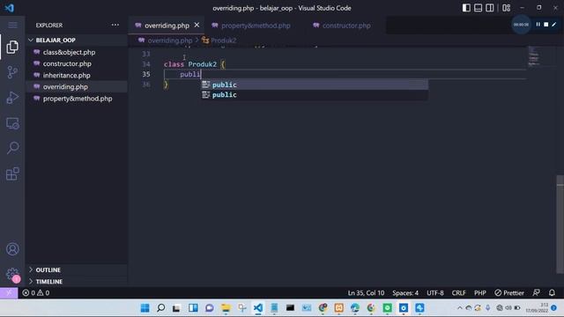Open the Customize Layout button
564x317 pixels.
506,8
